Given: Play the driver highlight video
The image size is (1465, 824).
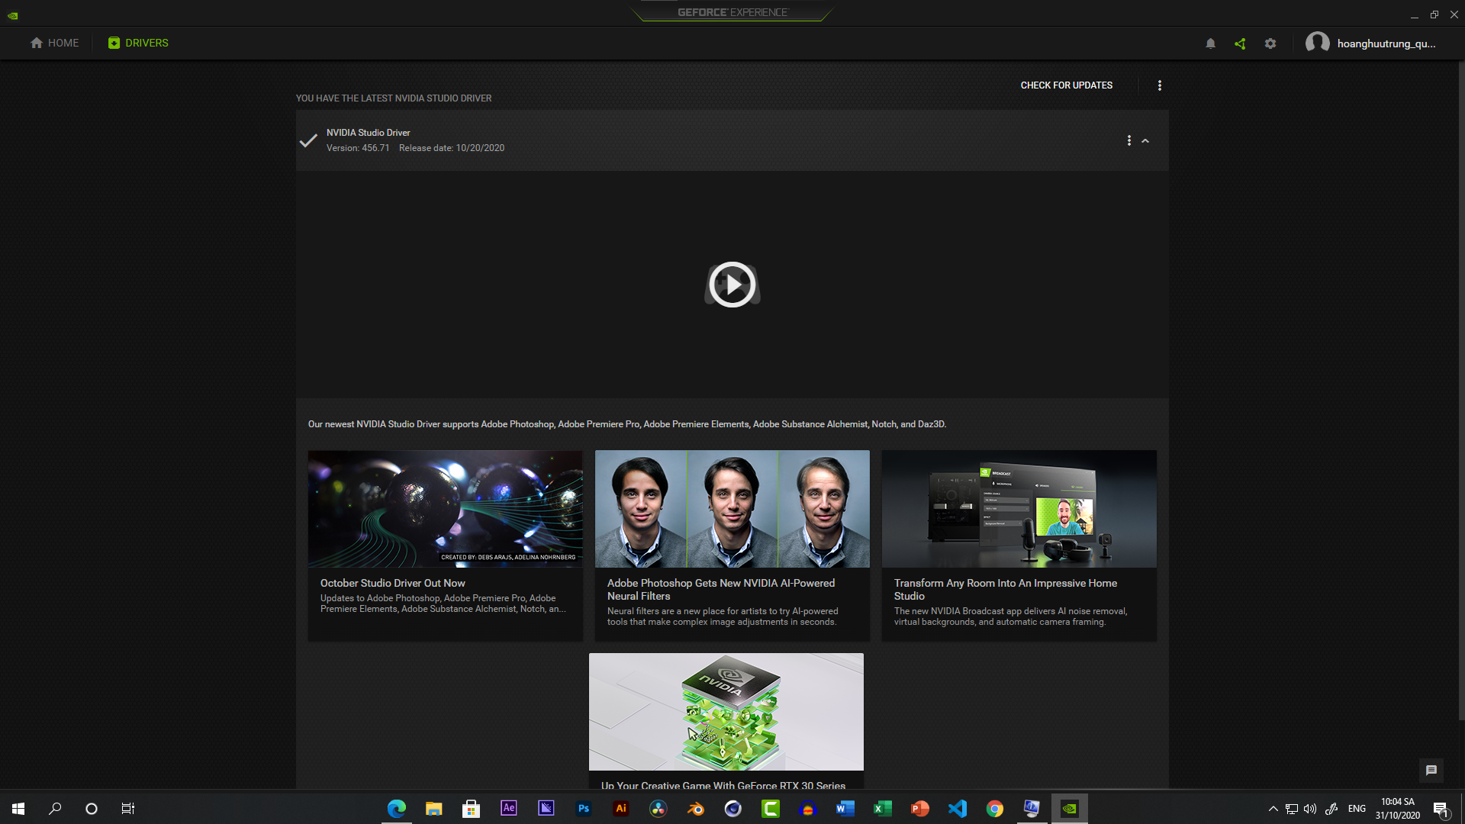Looking at the screenshot, I should click(732, 285).
